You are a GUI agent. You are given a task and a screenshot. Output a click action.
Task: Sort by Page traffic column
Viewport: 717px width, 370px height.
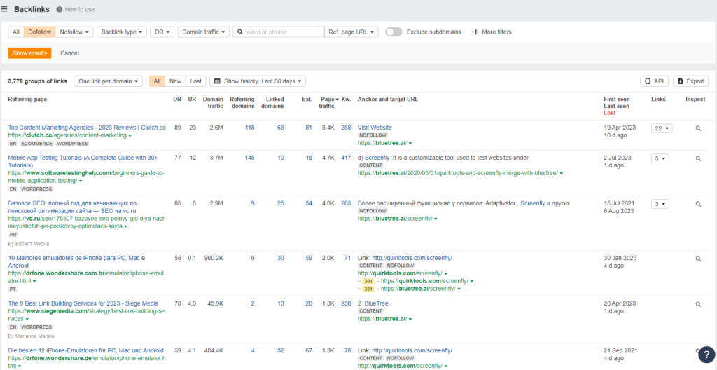(329, 102)
